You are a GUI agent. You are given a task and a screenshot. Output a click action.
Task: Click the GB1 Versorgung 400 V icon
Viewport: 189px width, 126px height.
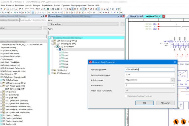55,41
